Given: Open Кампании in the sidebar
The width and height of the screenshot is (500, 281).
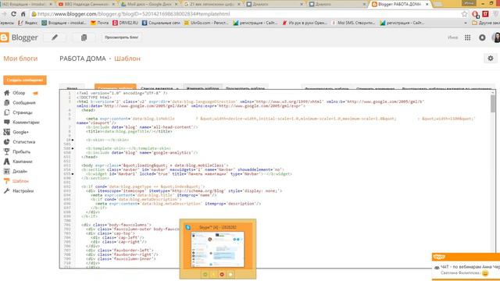Looking at the screenshot, I should pyautogui.click(x=23, y=162).
